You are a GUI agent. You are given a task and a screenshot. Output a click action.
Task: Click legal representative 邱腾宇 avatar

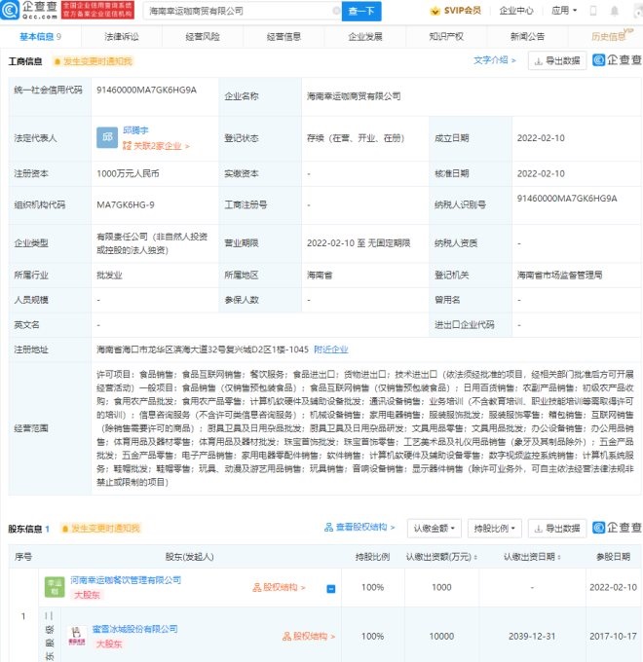(107, 137)
